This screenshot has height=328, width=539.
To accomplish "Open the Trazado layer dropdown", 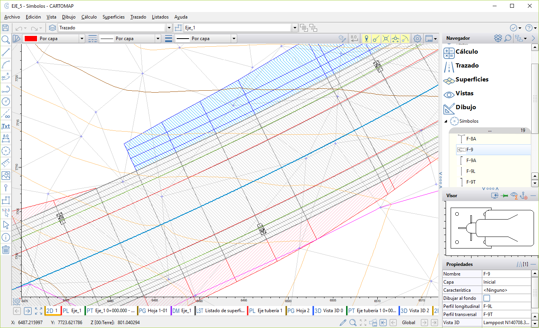I will (169, 28).
